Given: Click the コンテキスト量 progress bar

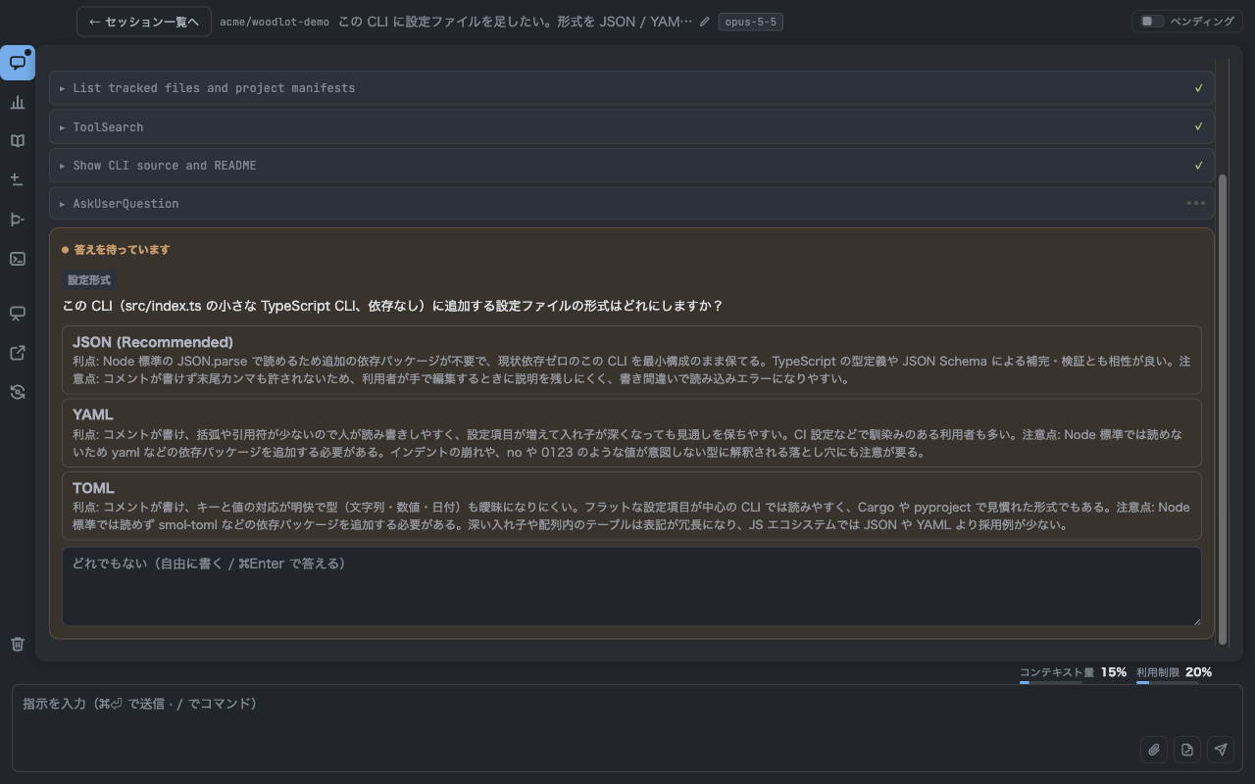Looking at the screenshot, I should pos(1051,682).
